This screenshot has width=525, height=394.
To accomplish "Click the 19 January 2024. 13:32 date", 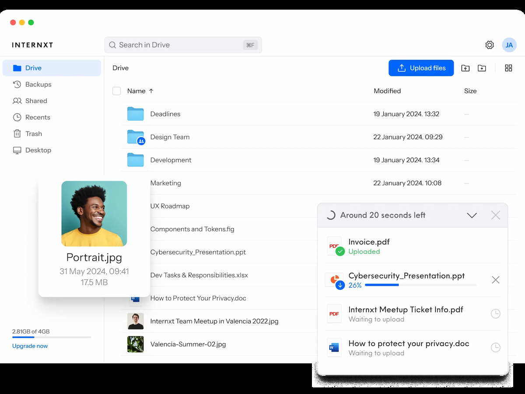I will [406, 114].
